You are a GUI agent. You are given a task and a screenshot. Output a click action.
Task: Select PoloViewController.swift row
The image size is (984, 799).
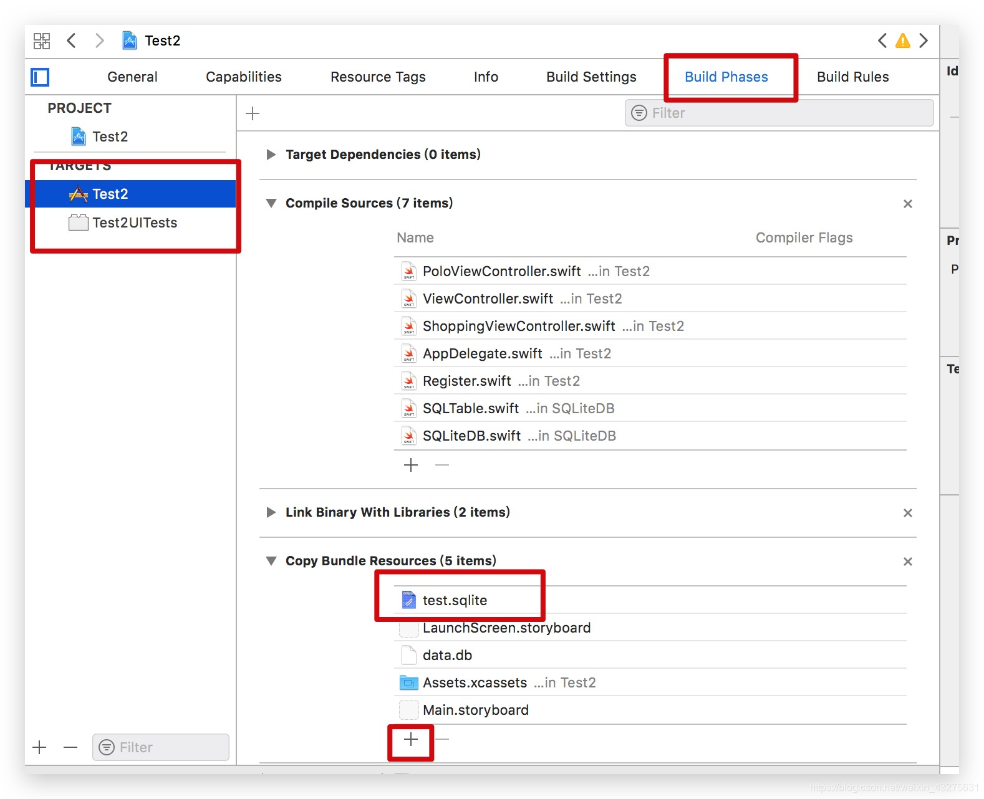(650, 271)
